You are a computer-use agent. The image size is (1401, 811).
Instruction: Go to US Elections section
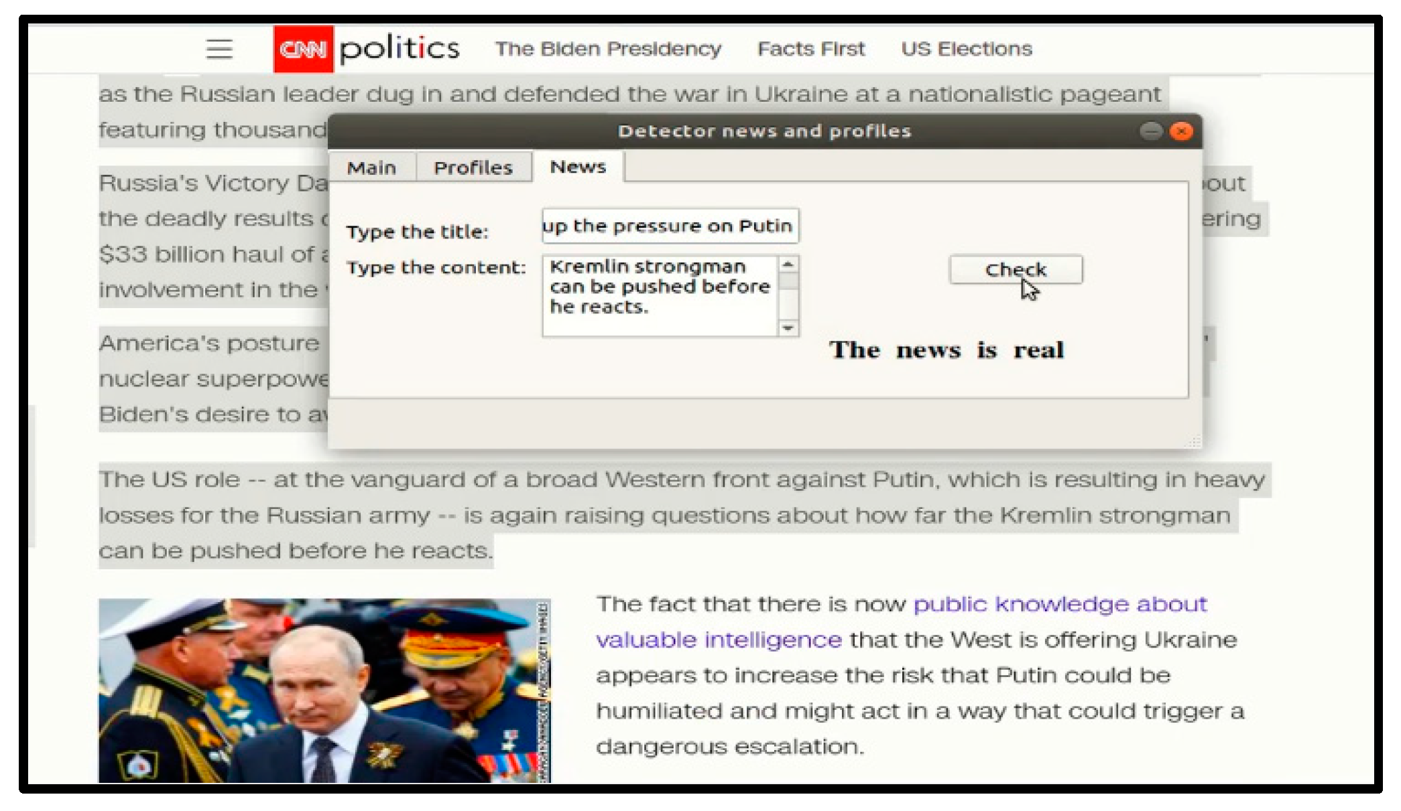[x=966, y=49]
